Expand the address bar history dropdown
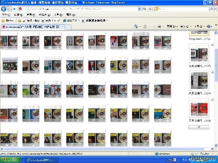The height and width of the screenshot is (163, 218). [x=139, y=9]
